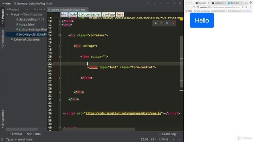Screen dimensions: 253x142
Task: Open the Apps bookmarks shortcut
Action: (189, 11)
